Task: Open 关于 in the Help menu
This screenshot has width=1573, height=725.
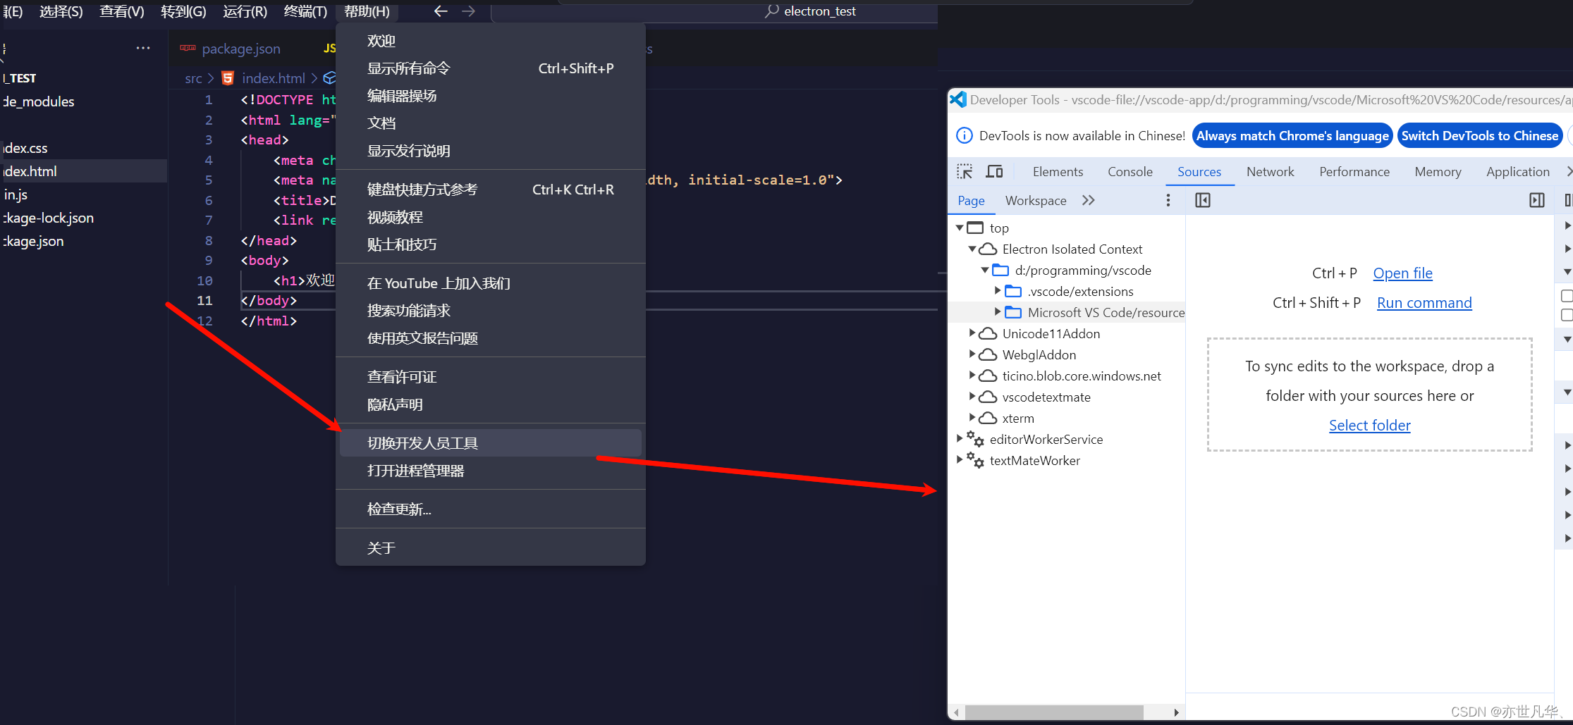Action: tap(491, 548)
